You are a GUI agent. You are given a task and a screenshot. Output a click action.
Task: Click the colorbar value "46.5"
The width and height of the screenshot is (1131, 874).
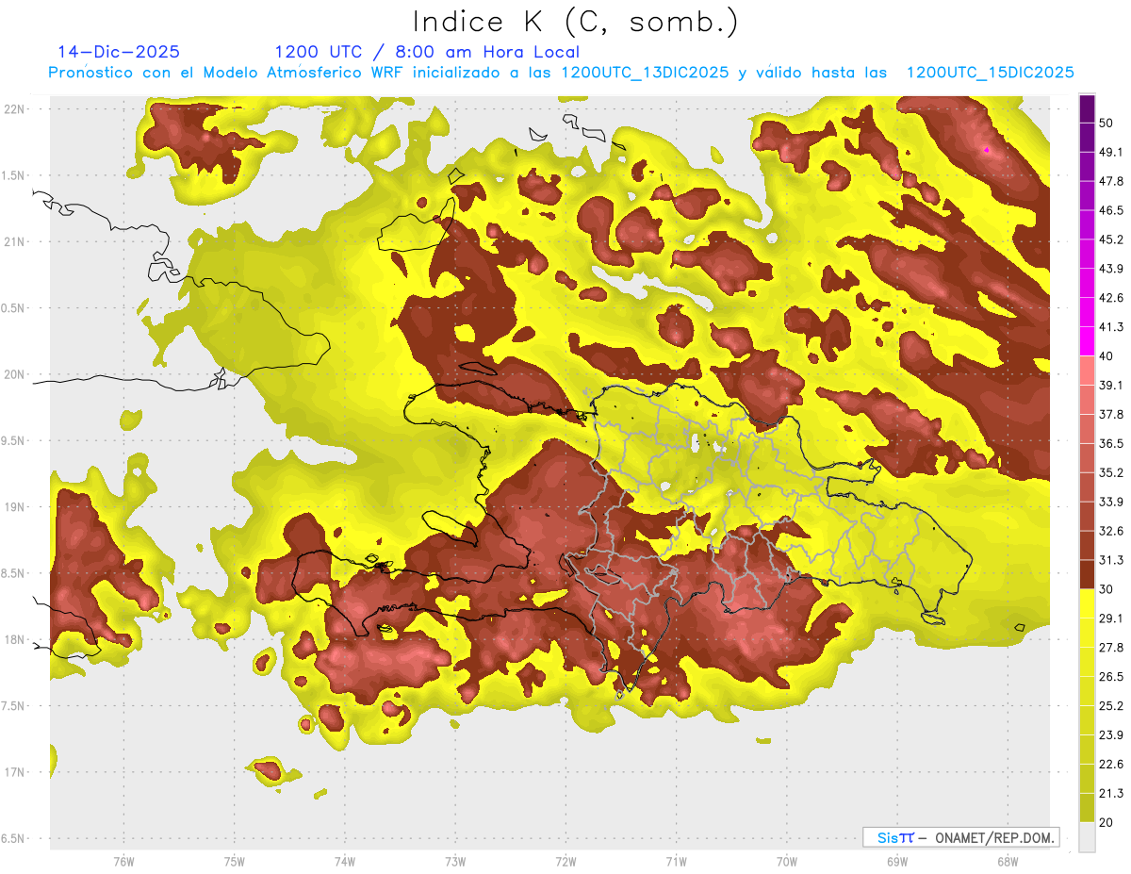[1111, 210]
